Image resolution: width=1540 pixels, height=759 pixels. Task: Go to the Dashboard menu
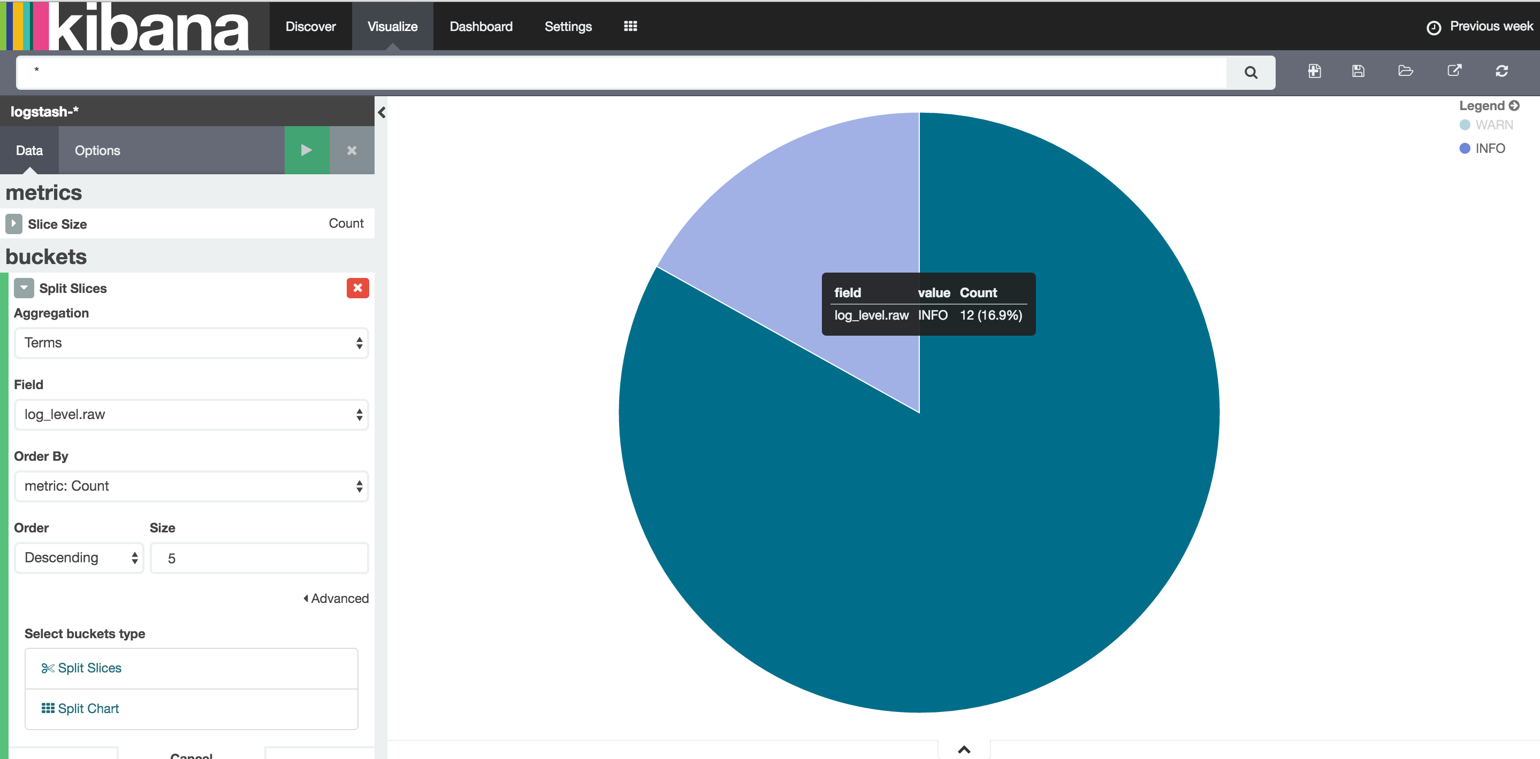coord(481,26)
